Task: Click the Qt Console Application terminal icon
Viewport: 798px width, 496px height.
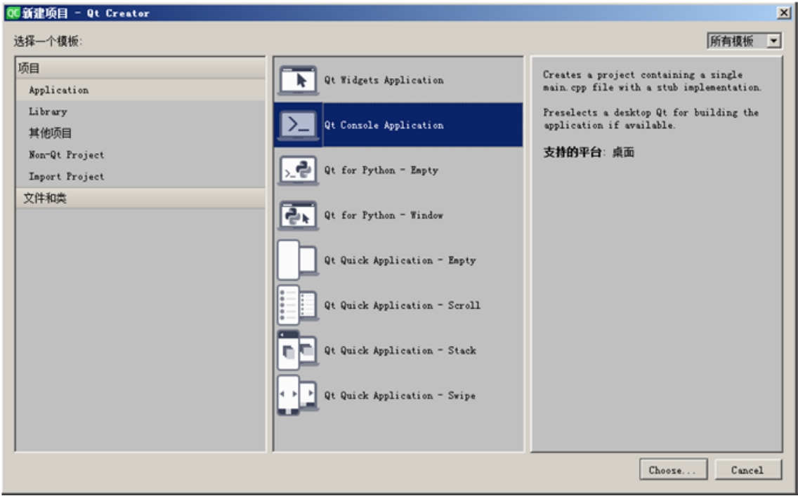Action: (x=299, y=124)
